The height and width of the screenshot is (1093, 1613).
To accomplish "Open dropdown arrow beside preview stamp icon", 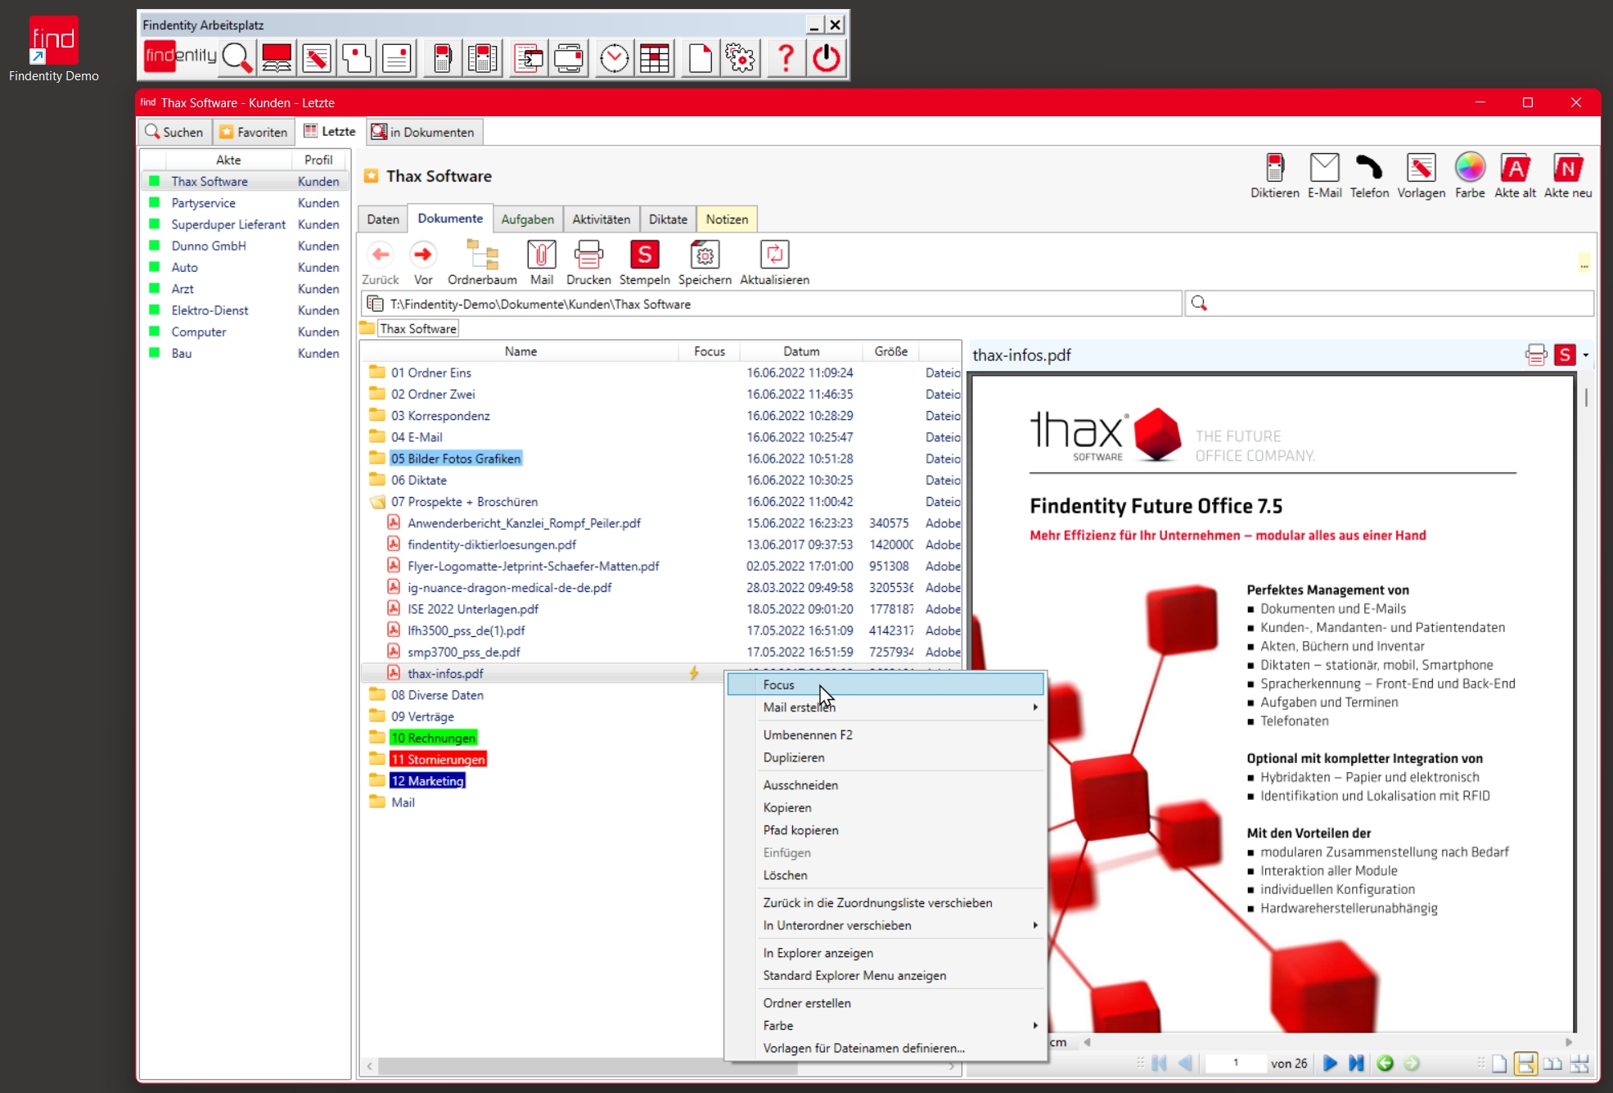I will point(1586,355).
